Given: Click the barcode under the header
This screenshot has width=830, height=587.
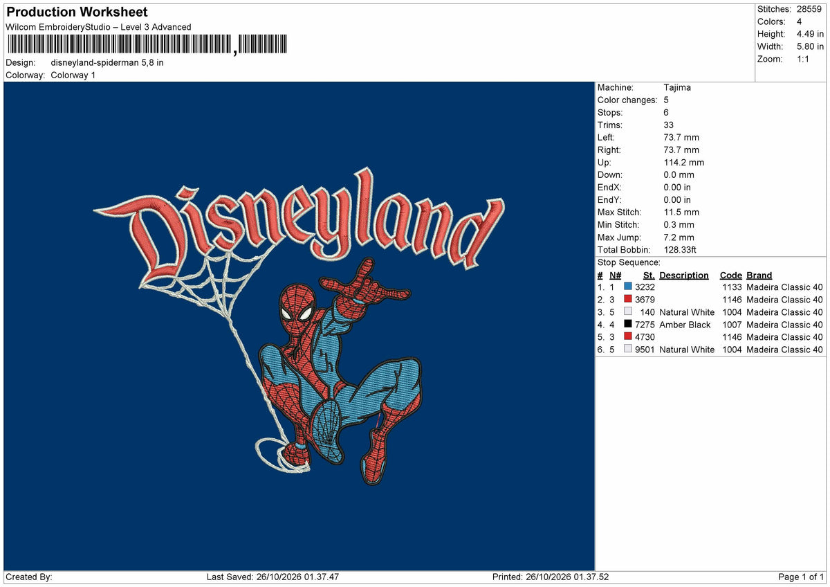Looking at the screenshot, I should (x=146, y=45).
